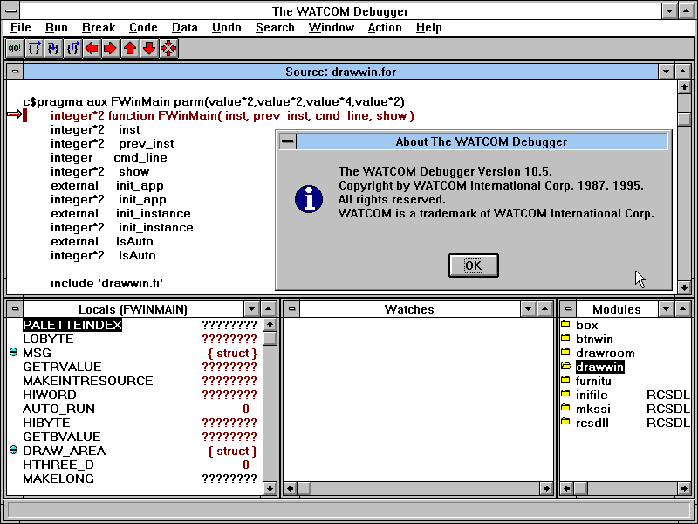
Task: Click OK in the About dialog
Action: (473, 265)
